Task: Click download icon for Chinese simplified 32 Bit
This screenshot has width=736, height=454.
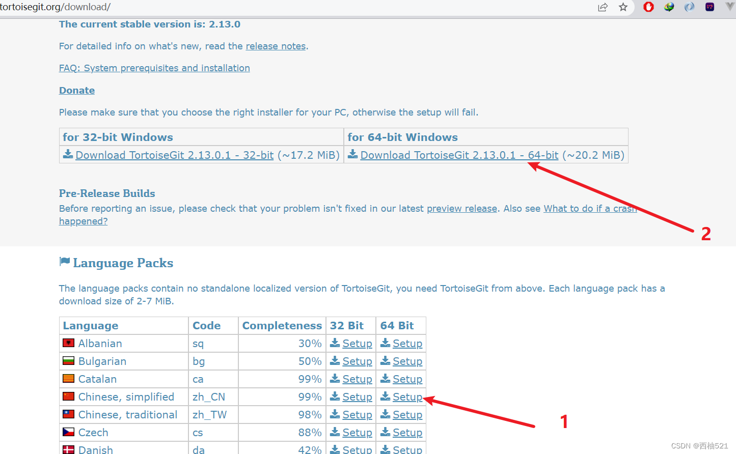Action: tap(335, 396)
